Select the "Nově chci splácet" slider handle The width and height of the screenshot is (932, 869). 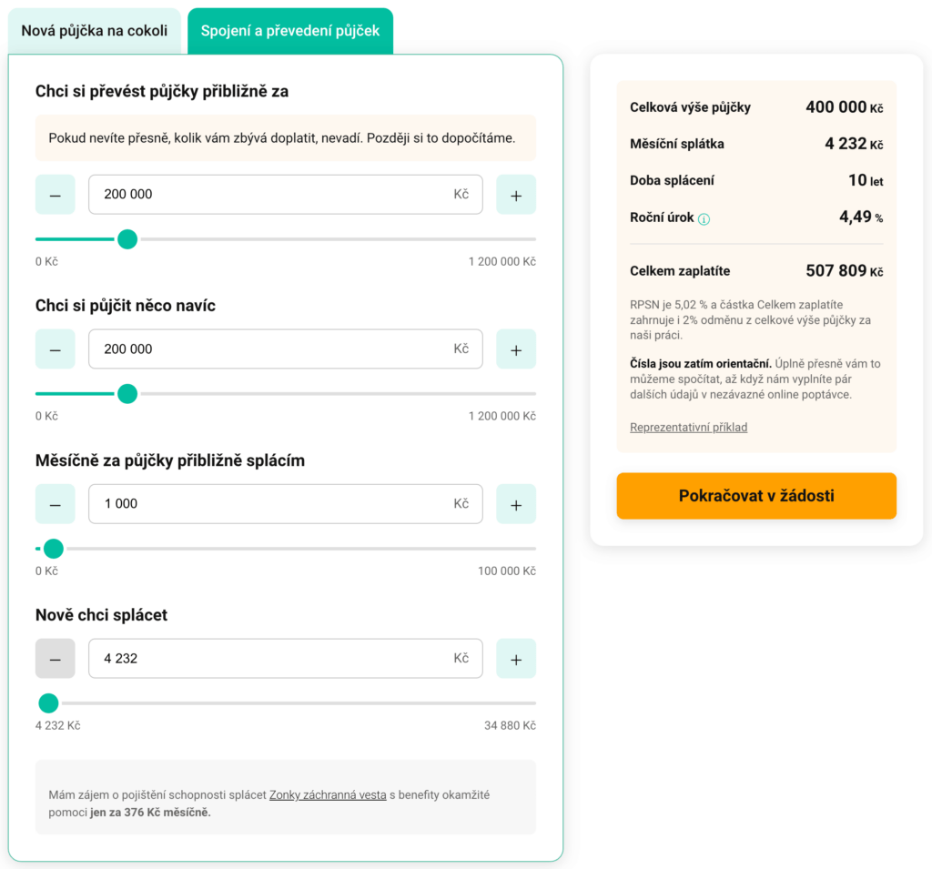(x=47, y=702)
